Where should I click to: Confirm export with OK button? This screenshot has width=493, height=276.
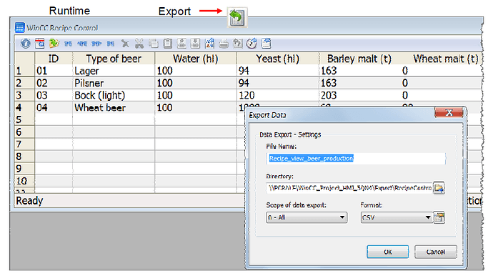coord(388,252)
